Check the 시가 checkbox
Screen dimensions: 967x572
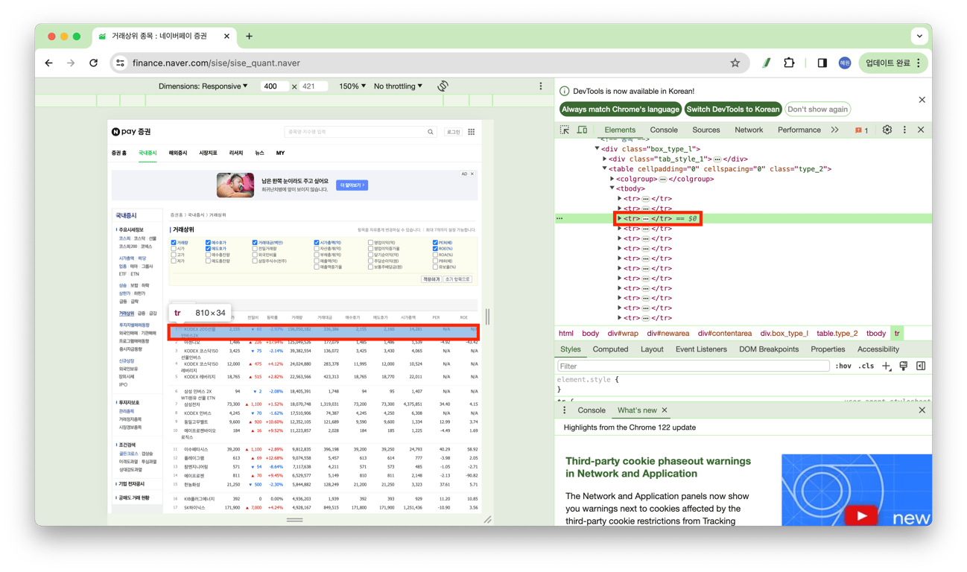pos(174,249)
